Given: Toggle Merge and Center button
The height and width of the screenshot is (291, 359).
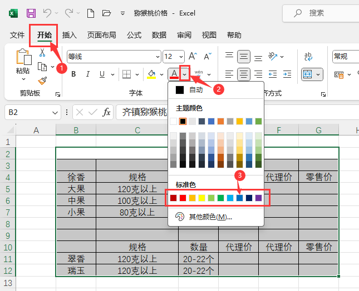Looking at the screenshot, I should [x=307, y=74].
